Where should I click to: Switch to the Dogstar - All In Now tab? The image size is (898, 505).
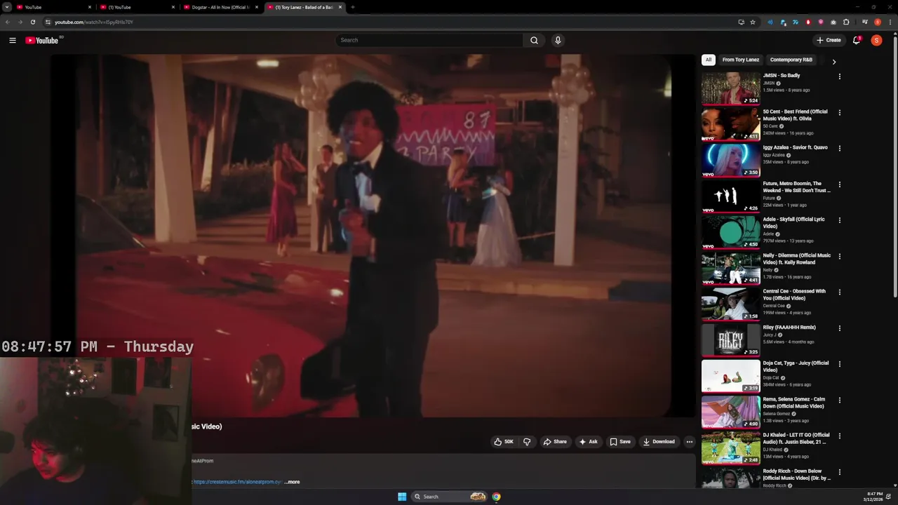click(x=220, y=7)
